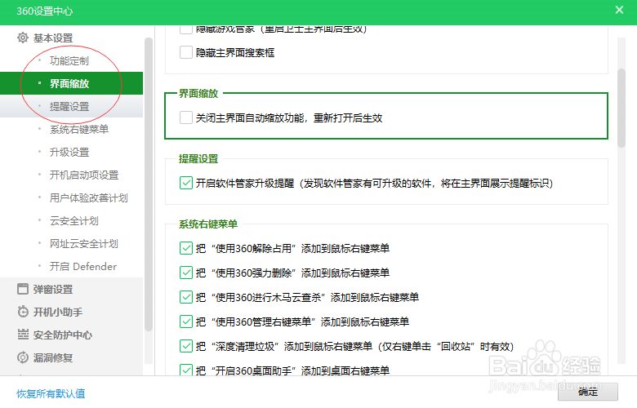Expand the 安全防护中心 section
This screenshot has height=408, width=637.
63,335
